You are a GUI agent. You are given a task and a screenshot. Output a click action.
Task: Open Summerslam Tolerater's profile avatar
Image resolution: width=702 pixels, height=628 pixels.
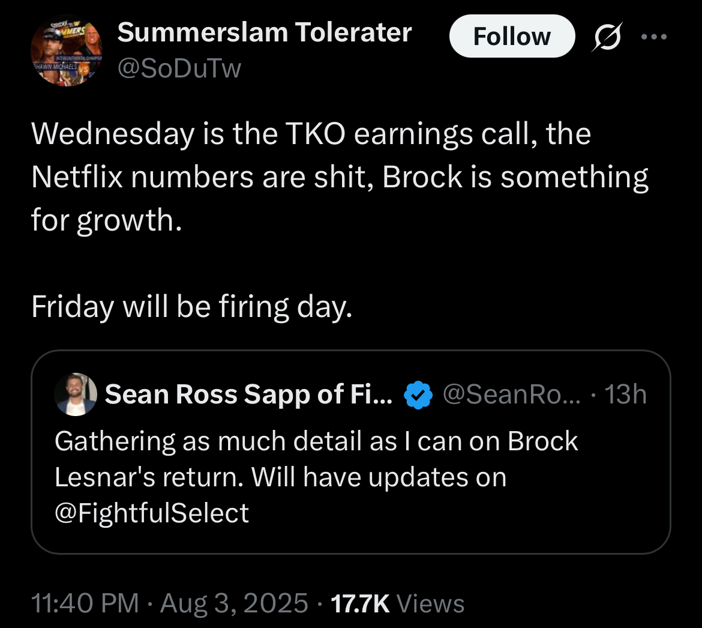click(x=67, y=50)
